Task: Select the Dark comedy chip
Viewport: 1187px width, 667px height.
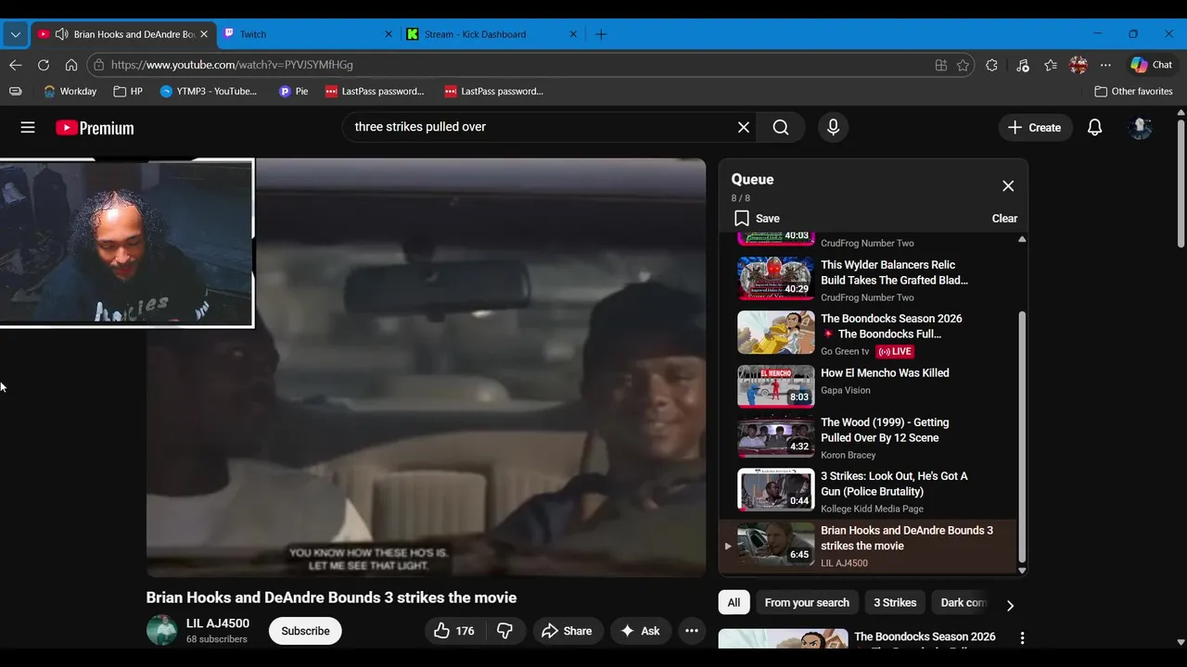Action: point(963,602)
